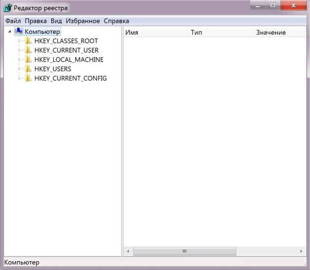The height and width of the screenshot is (270, 310).
Task: Click the horizontal scrollbar thumb
Action: (184, 251)
